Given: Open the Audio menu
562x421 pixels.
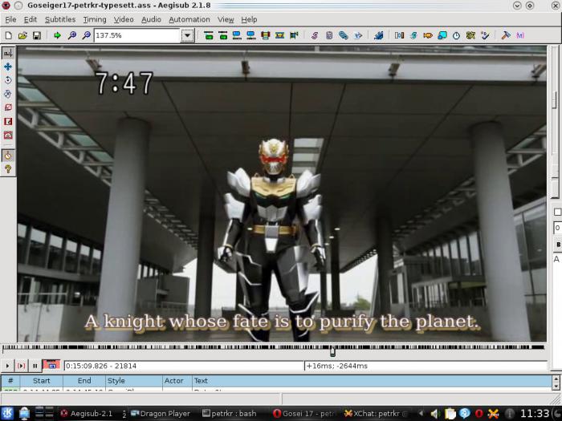Looking at the screenshot, I should [x=151, y=19].
